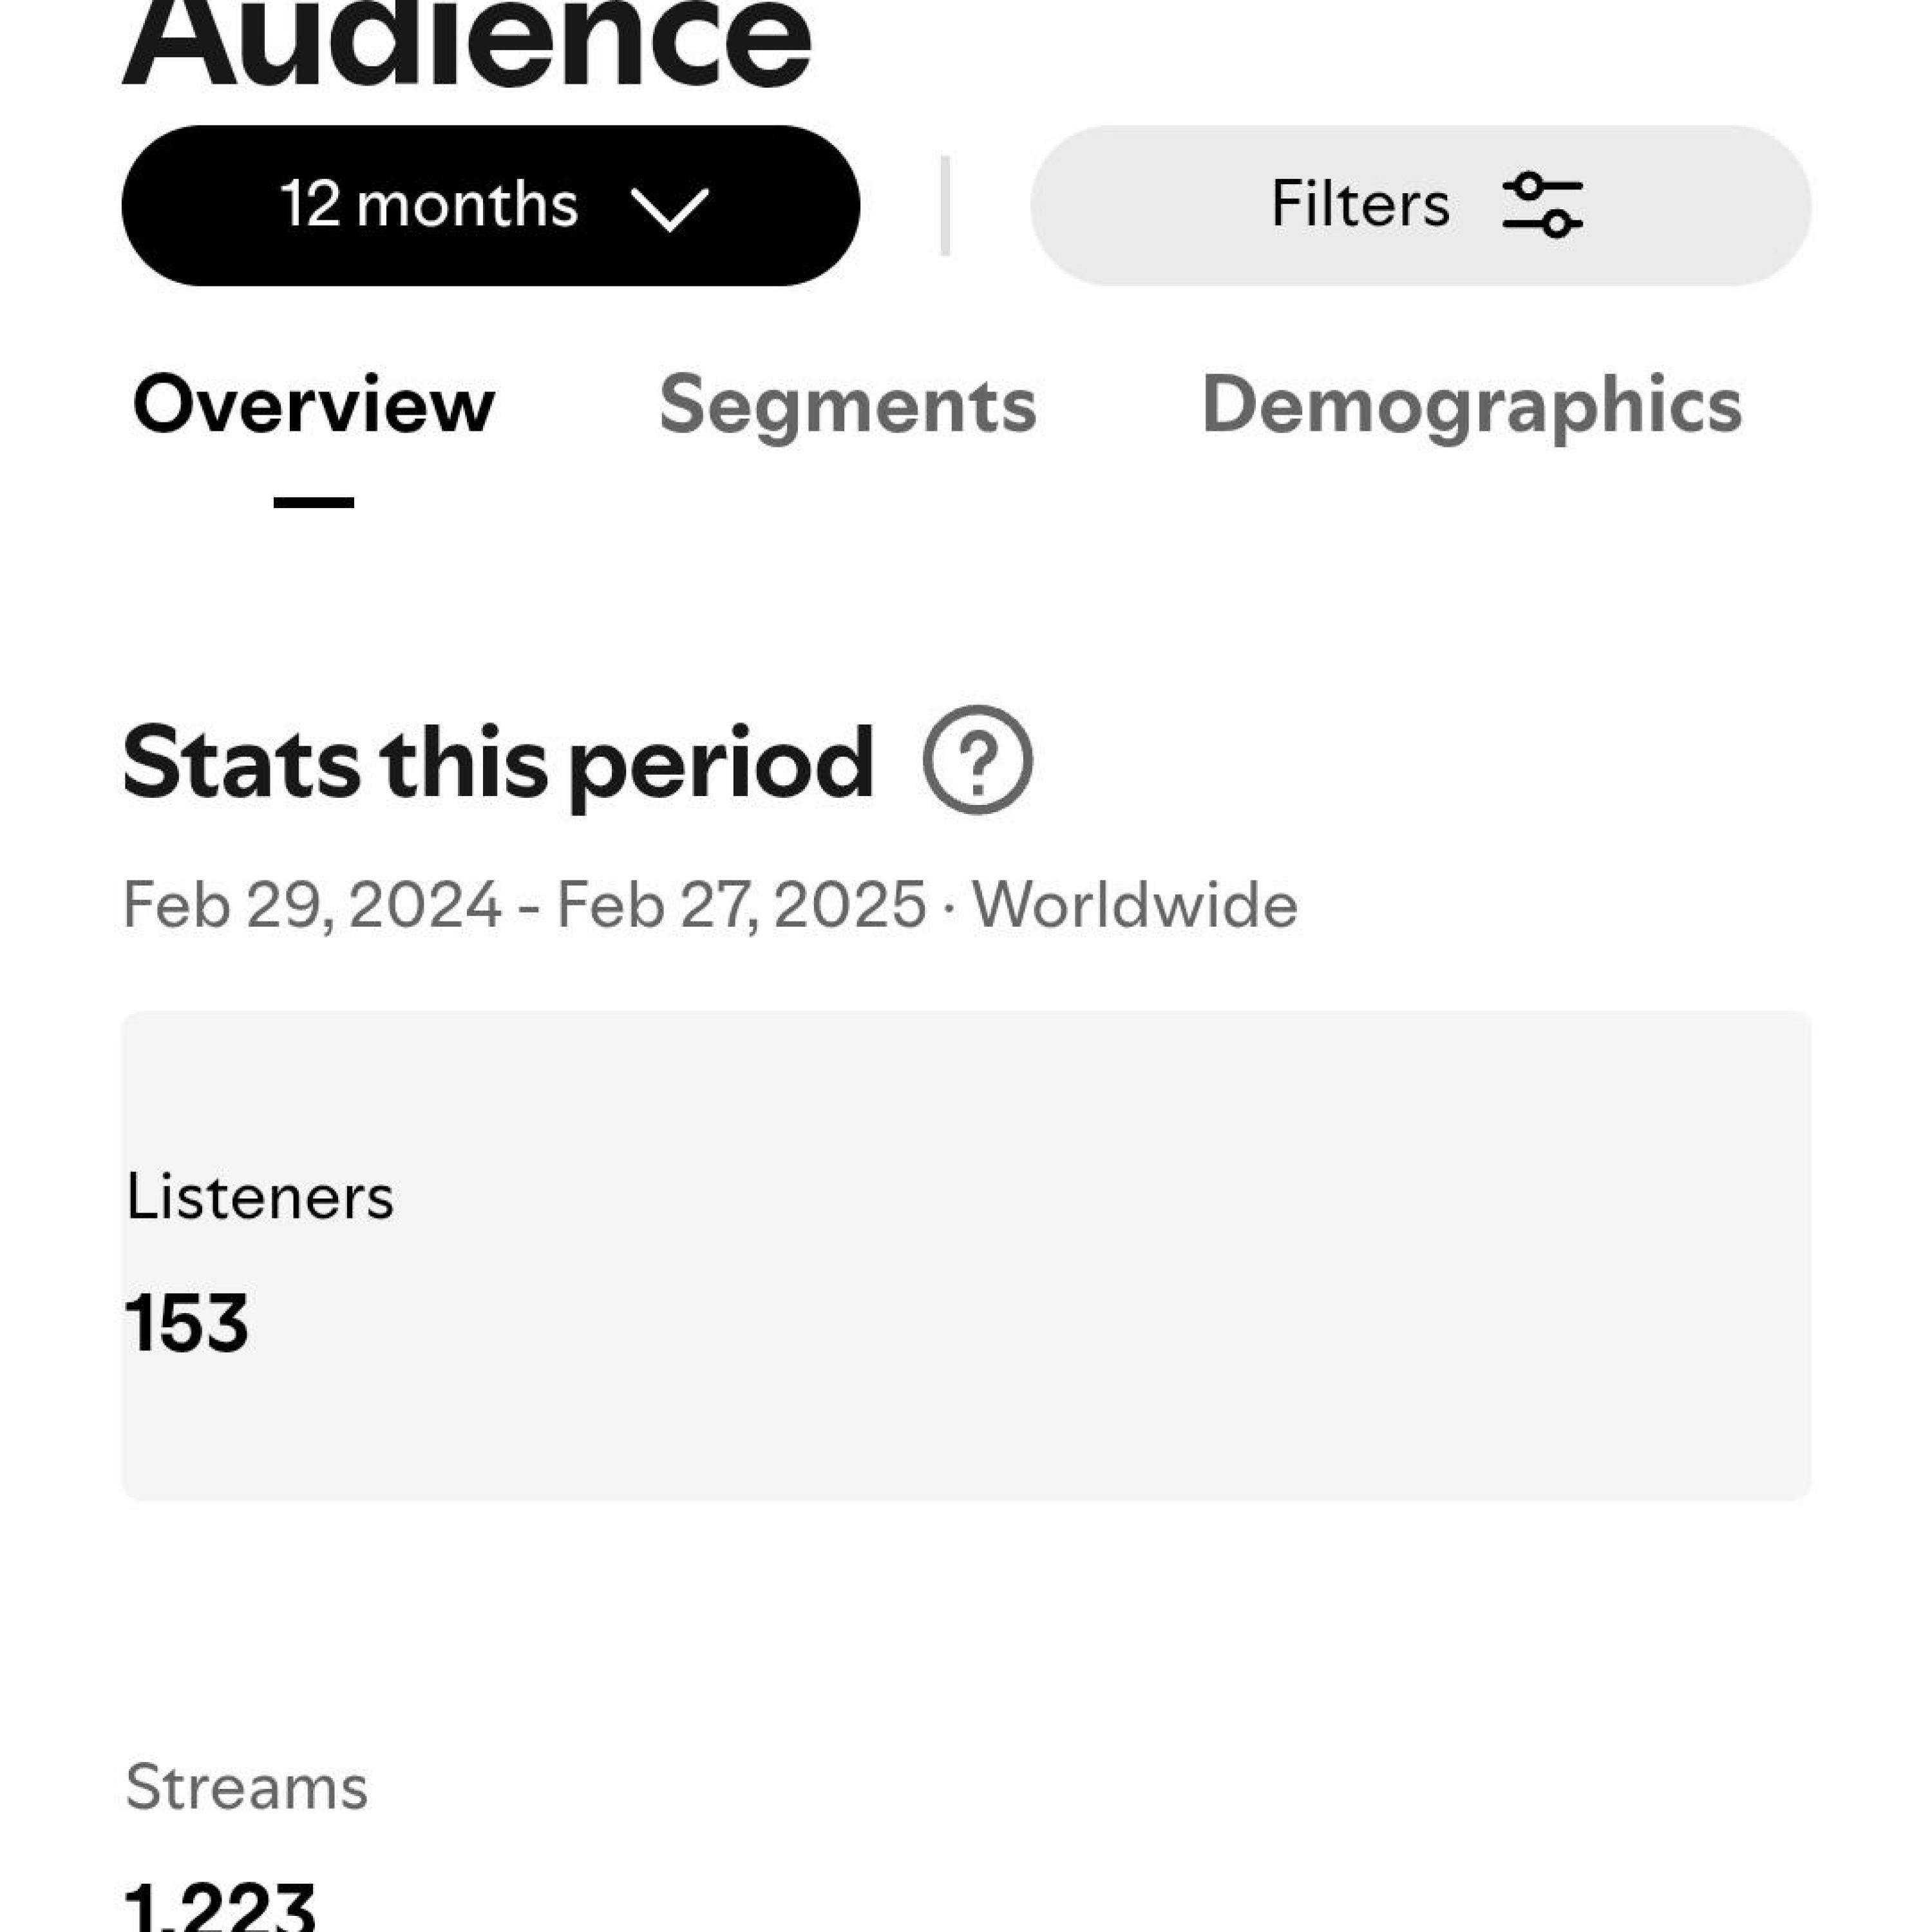1932x1932 pixels.
Task: Switch to the Segments tab
Action: (x=847, y=405)
